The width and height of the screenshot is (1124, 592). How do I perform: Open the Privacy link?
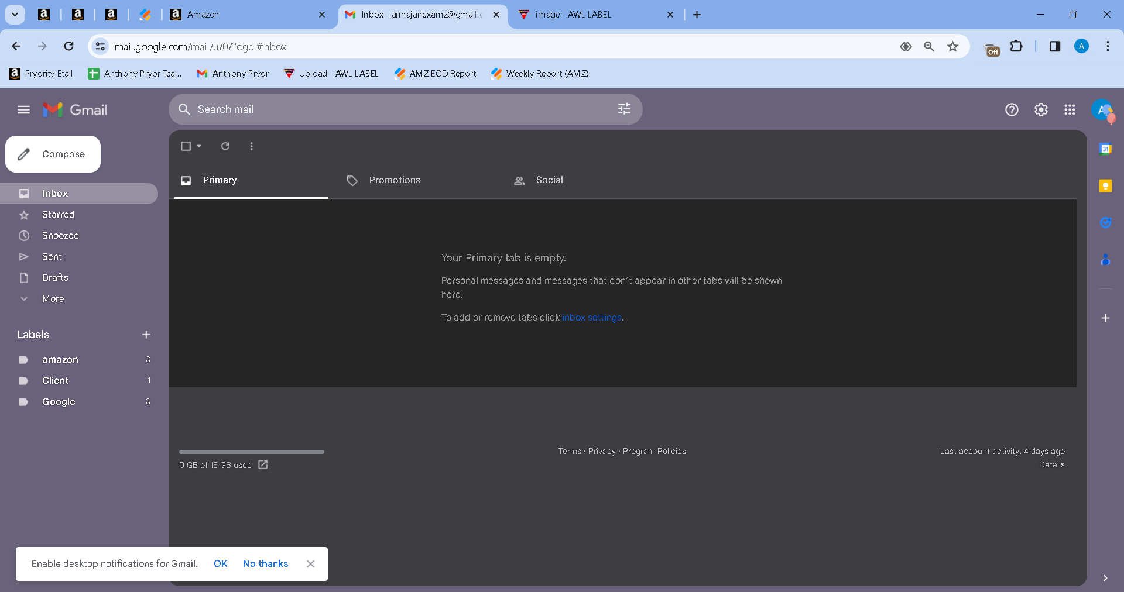coord(602,451)
